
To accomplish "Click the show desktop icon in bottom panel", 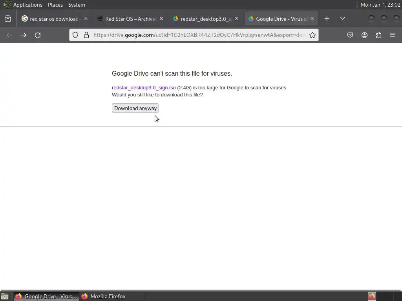I will click(5, 296).
